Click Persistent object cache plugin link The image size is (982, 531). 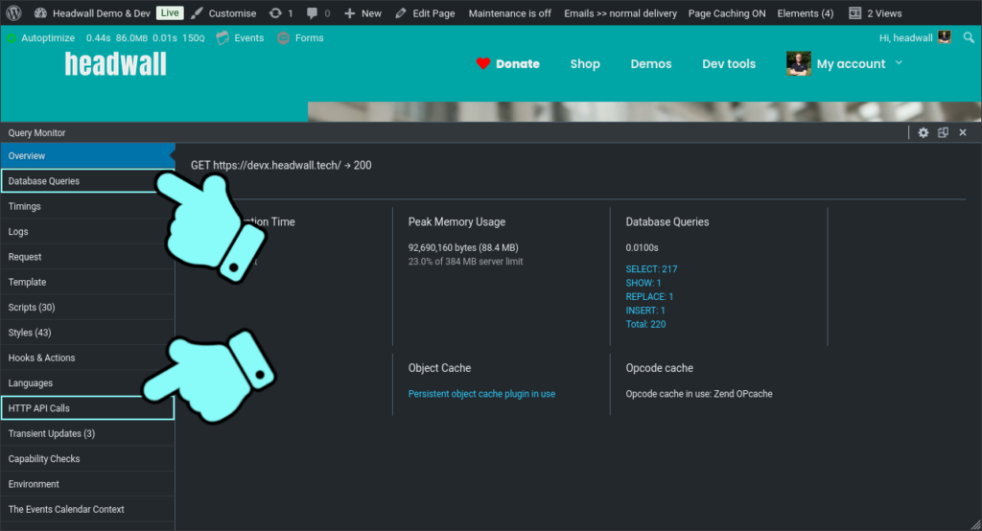point(481,394)
